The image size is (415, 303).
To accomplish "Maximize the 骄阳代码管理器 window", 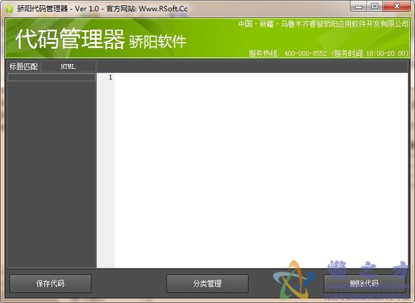I will click(375, 7).
